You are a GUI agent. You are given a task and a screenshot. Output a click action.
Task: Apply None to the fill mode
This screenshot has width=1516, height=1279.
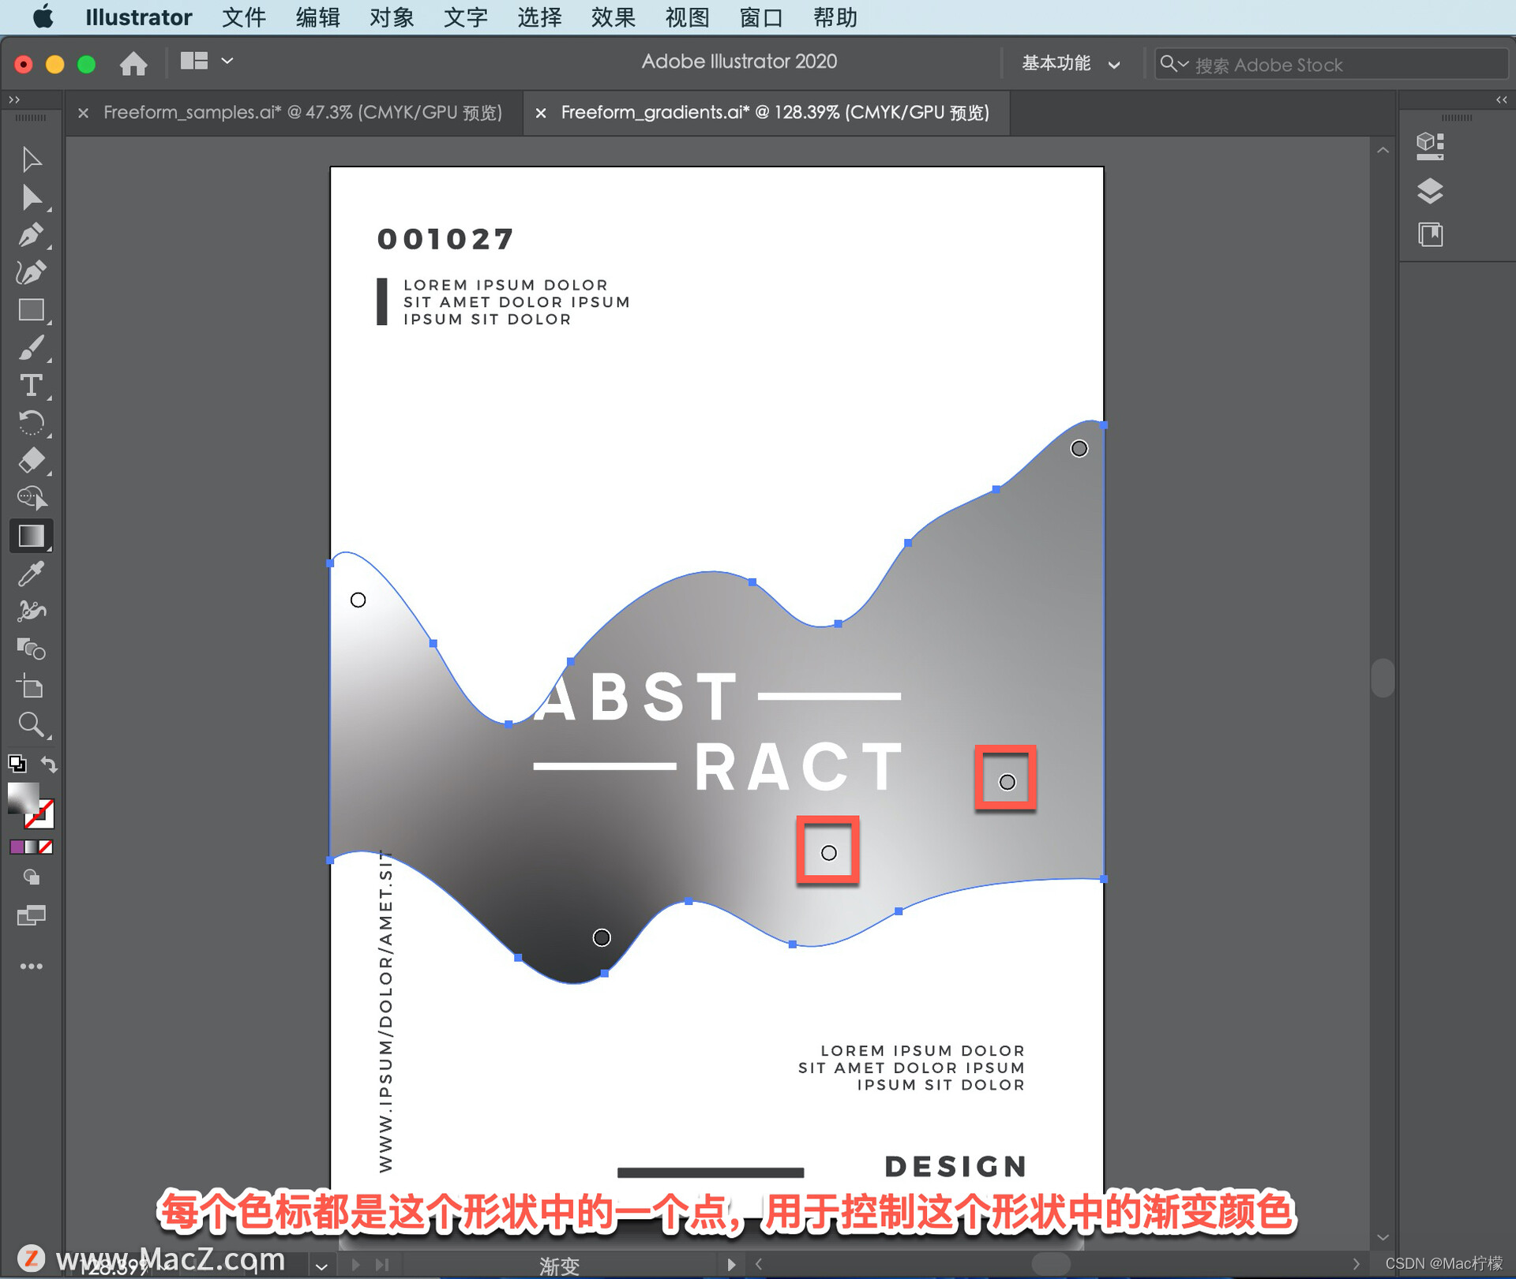click(47, 847)
